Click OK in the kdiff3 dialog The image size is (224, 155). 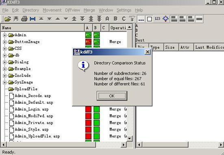pyautogui.click(x=112, y=96)
